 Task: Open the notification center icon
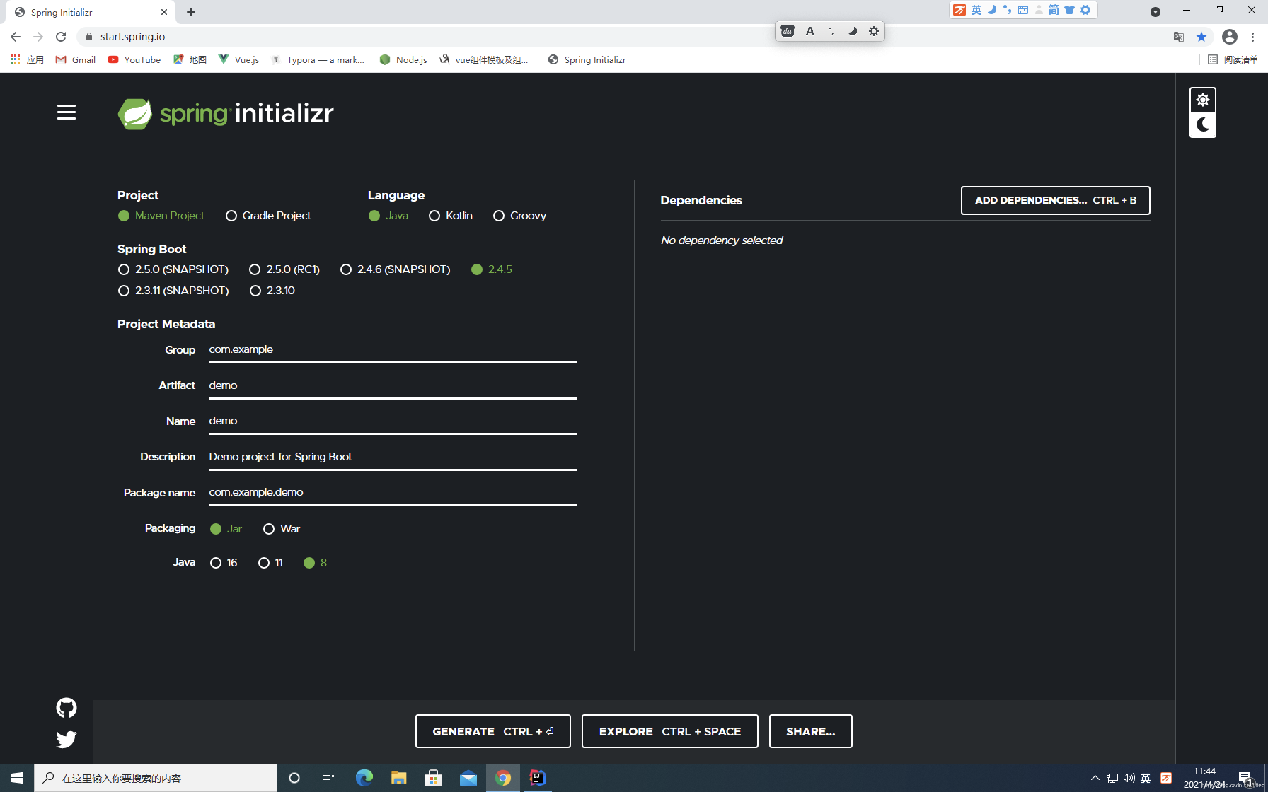1245,778
